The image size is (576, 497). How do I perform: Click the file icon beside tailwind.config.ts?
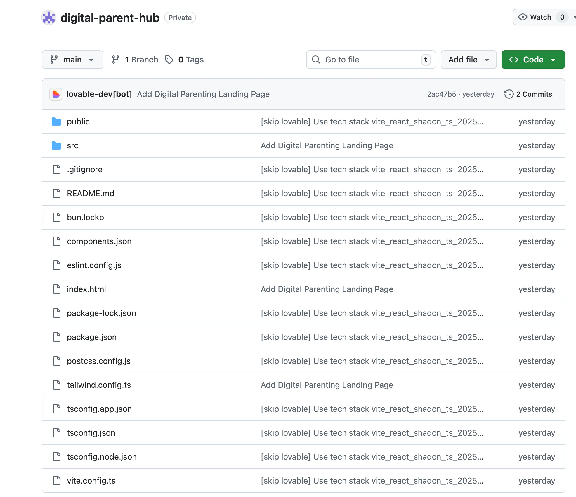(x=57, y=385)
